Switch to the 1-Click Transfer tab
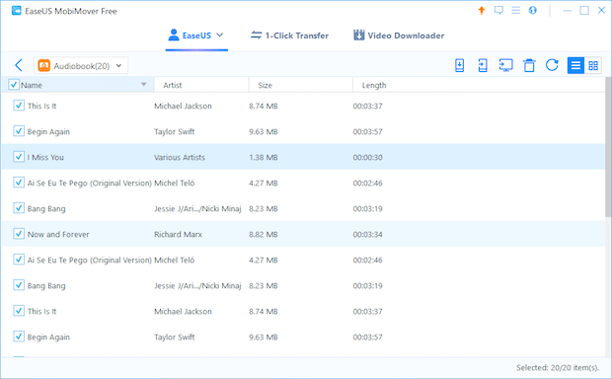This screenshot has height=379, width=612. [x=289, y=36]
